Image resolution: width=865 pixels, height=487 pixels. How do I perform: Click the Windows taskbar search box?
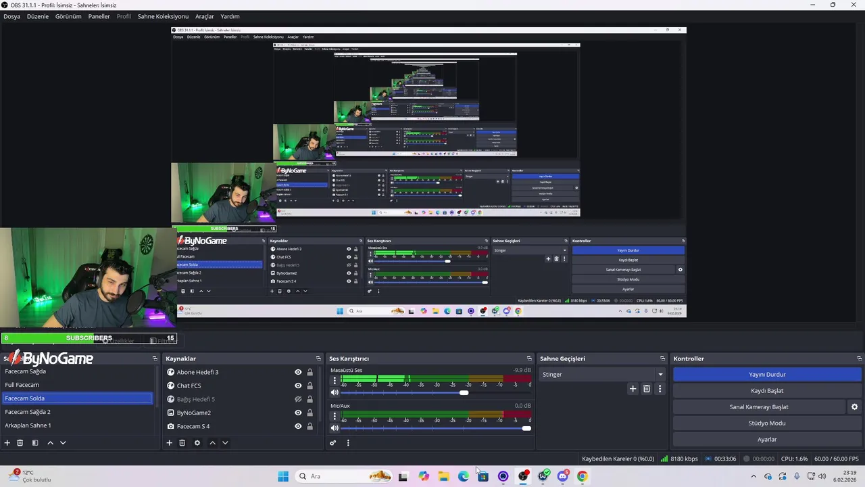345,476
